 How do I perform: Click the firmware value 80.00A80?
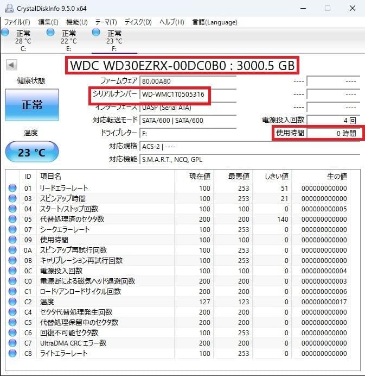pos(188,82)
